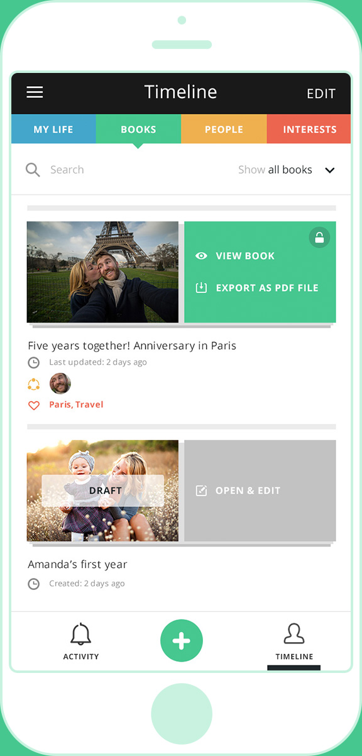Open the hamburger menu
Image resolution: width=362 pixels, height=756 pixels.
pos(35,92)
